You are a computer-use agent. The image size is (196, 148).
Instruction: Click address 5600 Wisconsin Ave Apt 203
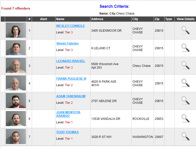click(x=105, y=66)
